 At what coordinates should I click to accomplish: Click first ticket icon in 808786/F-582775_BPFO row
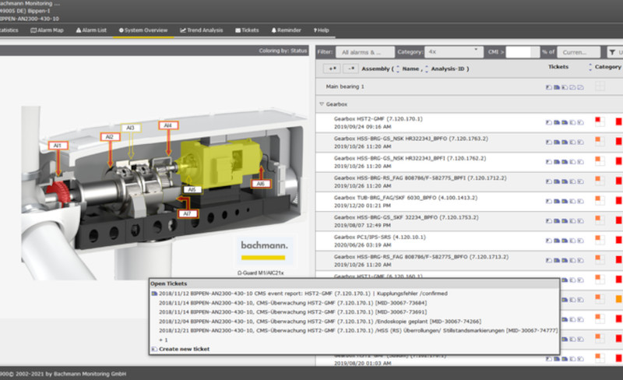(x=549, y=260)
